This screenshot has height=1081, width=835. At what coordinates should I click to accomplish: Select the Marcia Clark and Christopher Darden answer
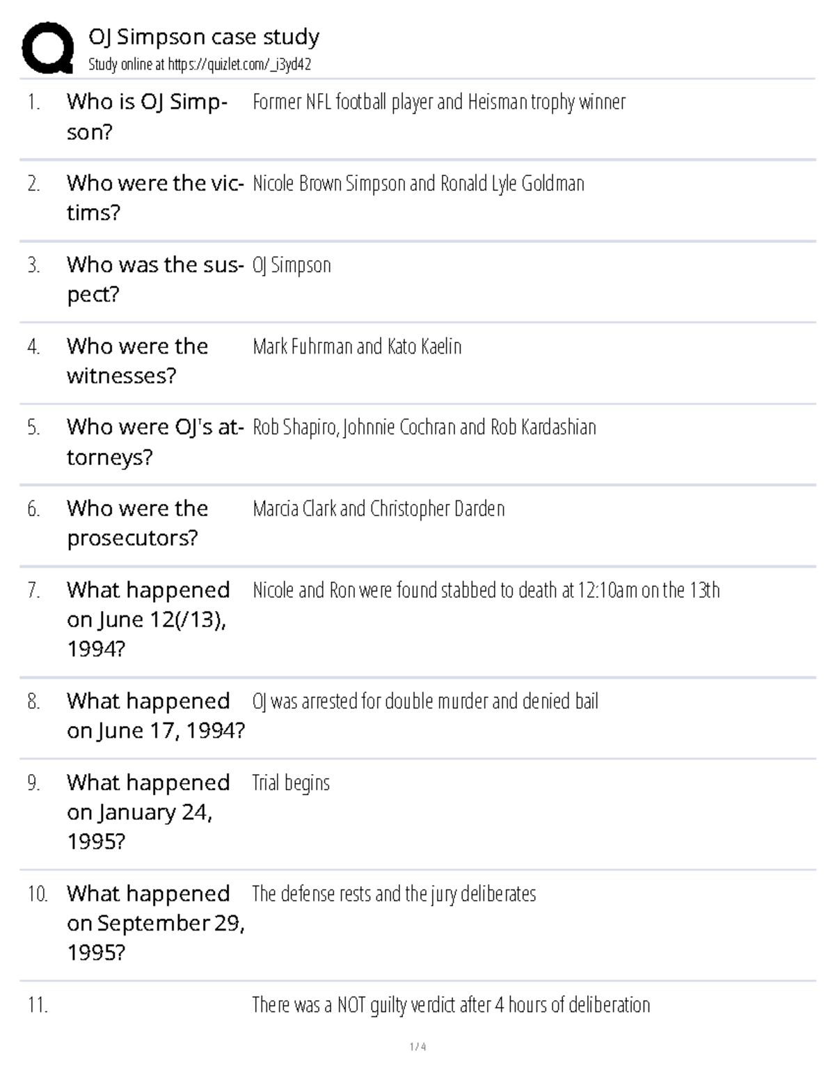pos(379,509)
